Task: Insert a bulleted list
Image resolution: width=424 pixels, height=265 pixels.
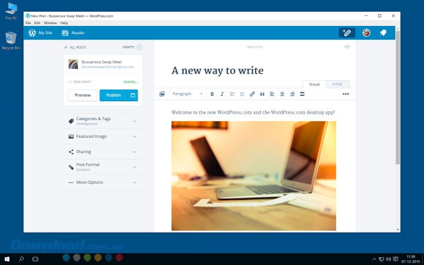Action: coord(232,94)
